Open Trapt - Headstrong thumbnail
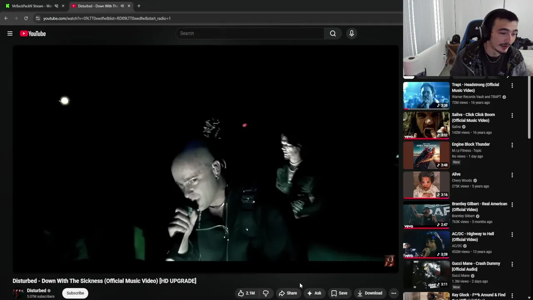 [426, 95]
